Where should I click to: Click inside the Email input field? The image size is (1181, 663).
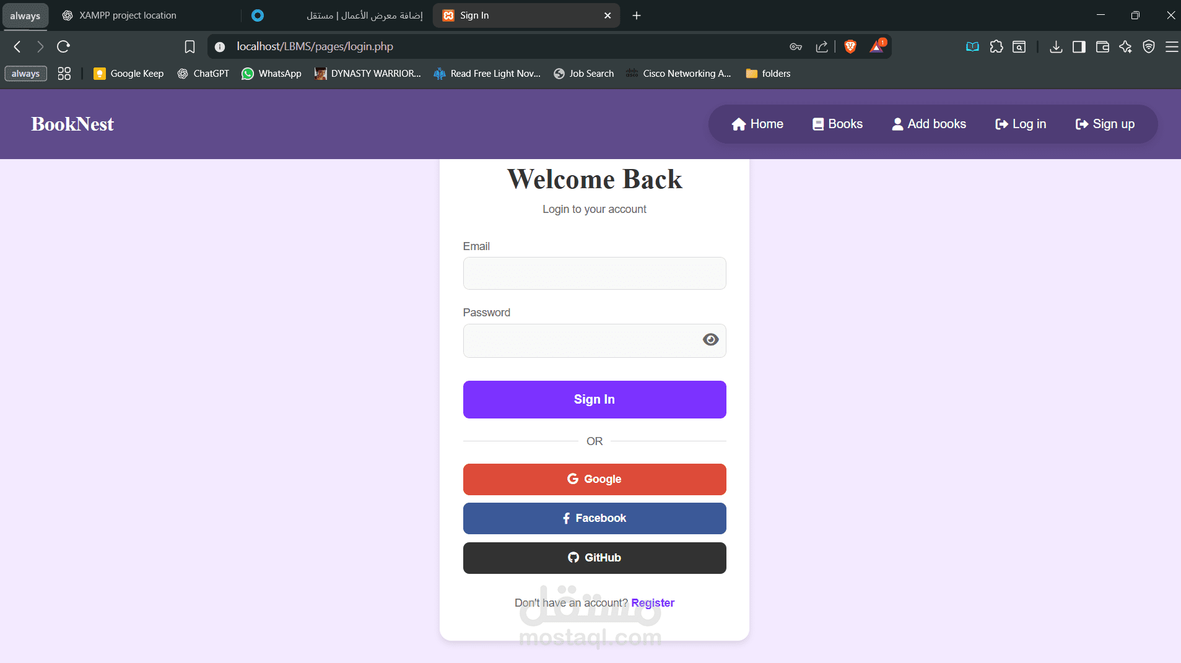(594, 273)
